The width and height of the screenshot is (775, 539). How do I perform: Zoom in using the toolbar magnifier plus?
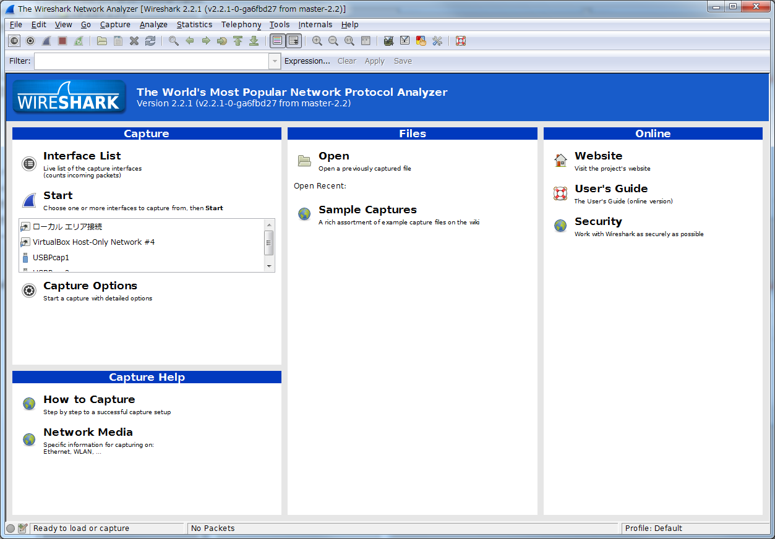click(x=317, y=41)
